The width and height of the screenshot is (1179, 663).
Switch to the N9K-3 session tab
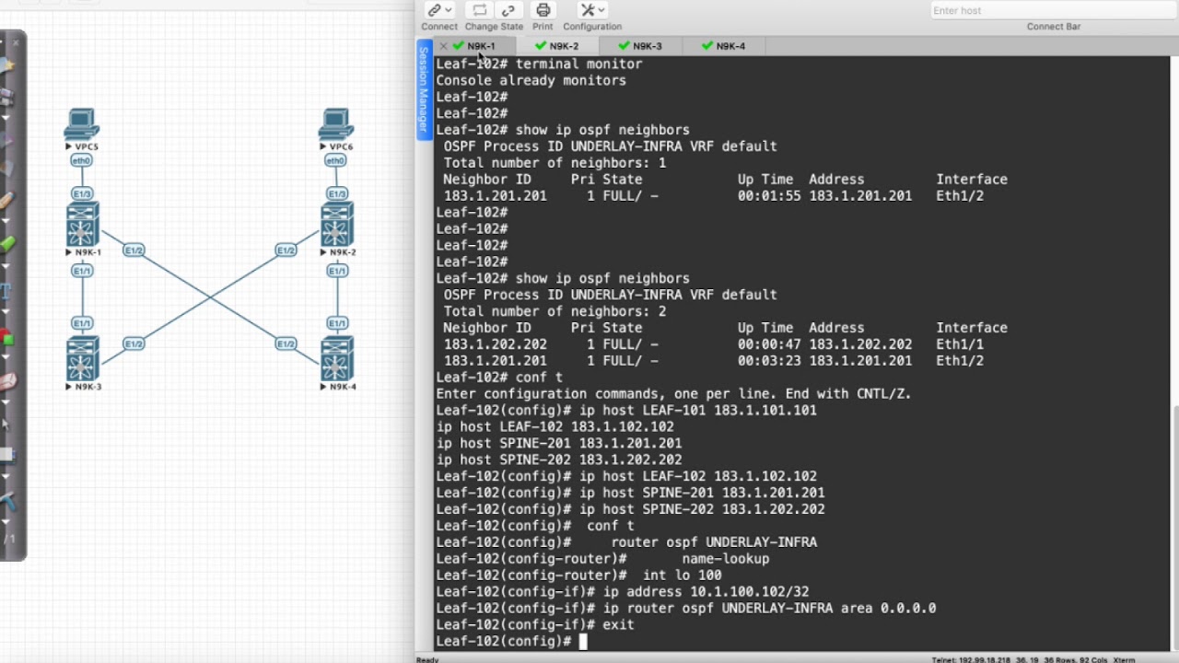[x=640, y=46]
